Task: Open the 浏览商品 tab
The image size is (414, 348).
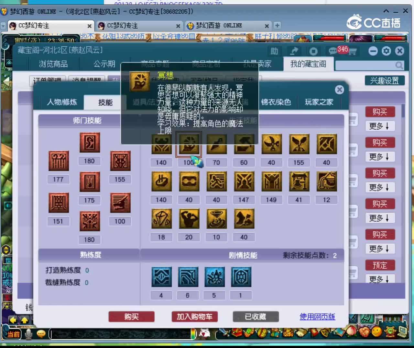Action: point(53,64)
